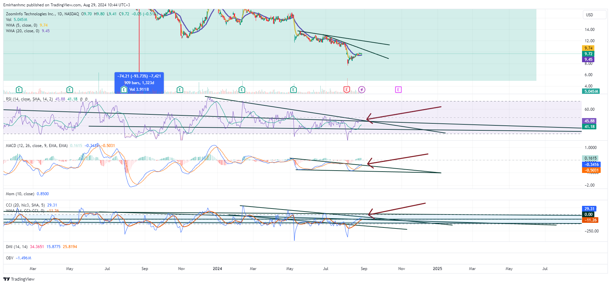Click the 0.1615 MACD histogram axis label
This screenshot has width=611, height=285.
590,158
